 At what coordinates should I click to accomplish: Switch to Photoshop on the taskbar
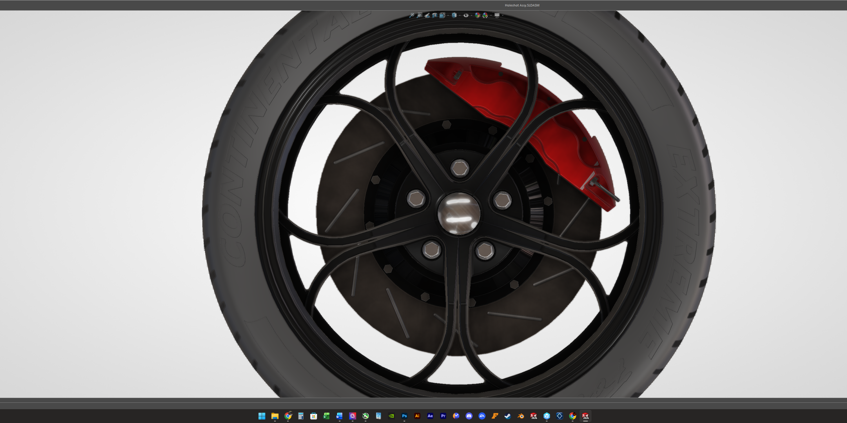tap(404, 416)
